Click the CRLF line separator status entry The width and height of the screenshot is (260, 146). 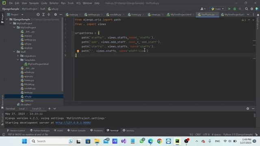(198, 134)
